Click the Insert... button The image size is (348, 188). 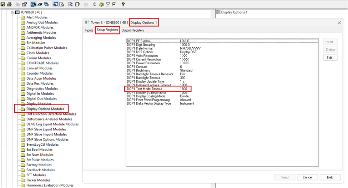[x=331, y=42]
